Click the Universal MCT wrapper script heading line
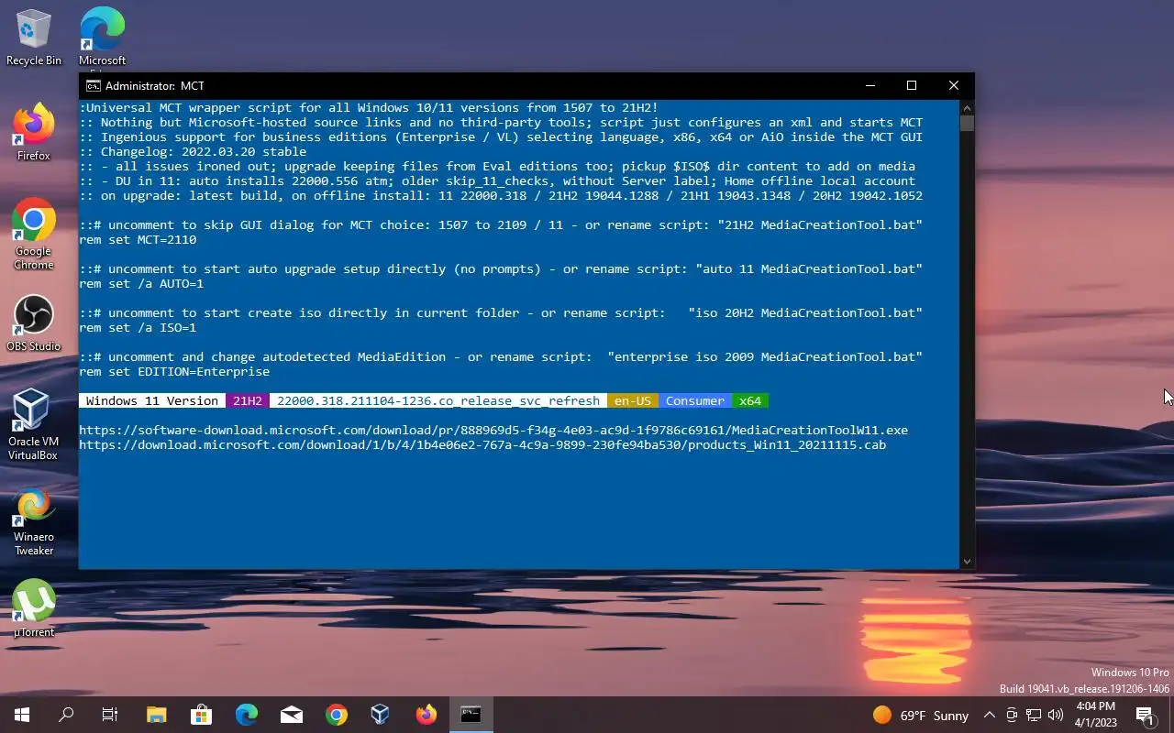 point(369,107)
